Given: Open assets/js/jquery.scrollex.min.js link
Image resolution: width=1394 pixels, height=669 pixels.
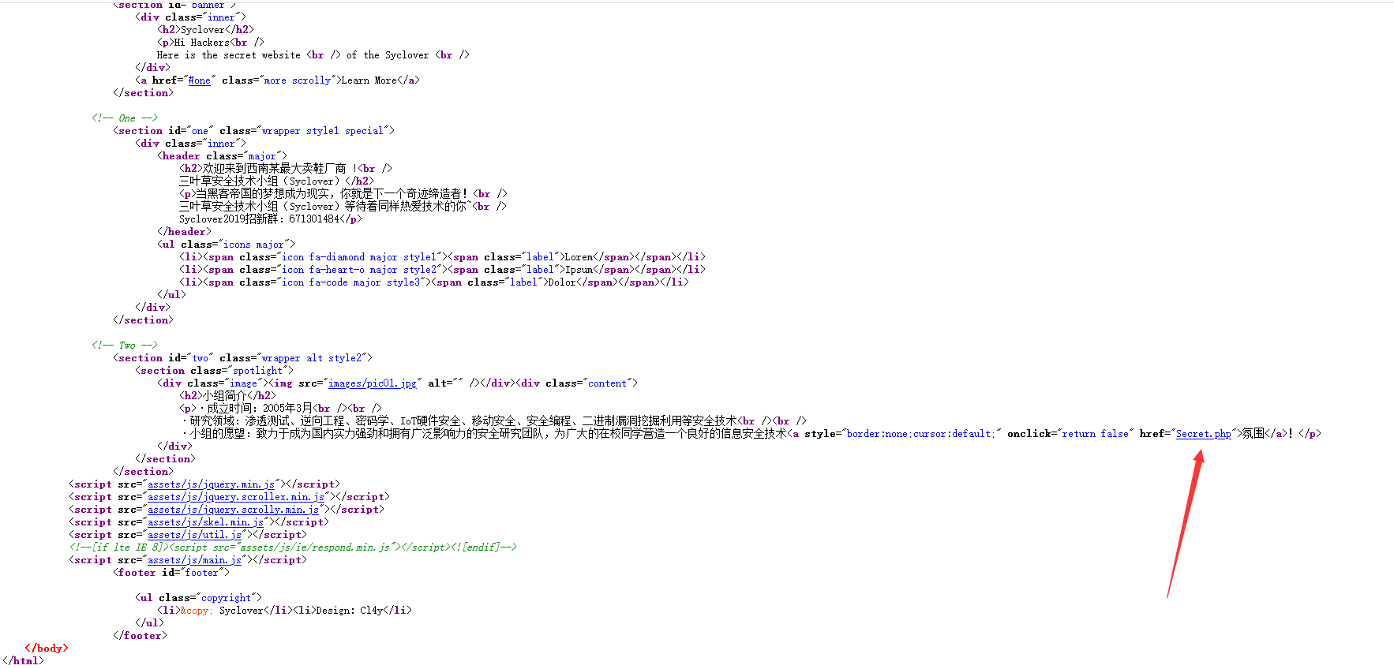Looking at the screenshot, I should pyautogui.click(x=236, y=497).
